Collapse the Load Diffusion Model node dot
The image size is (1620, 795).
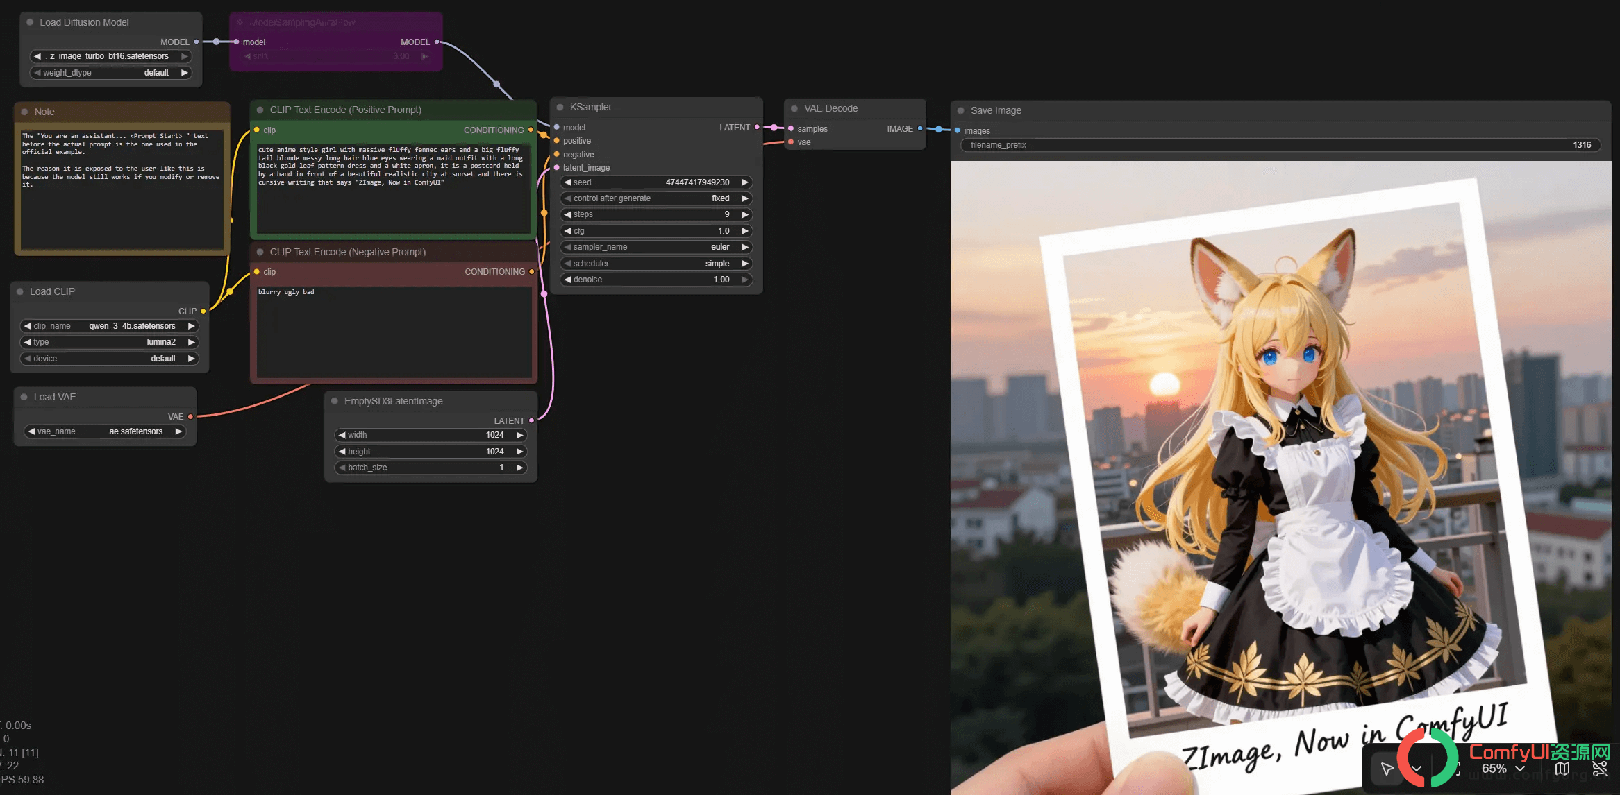pyautogui.click(x=30, y=22)
